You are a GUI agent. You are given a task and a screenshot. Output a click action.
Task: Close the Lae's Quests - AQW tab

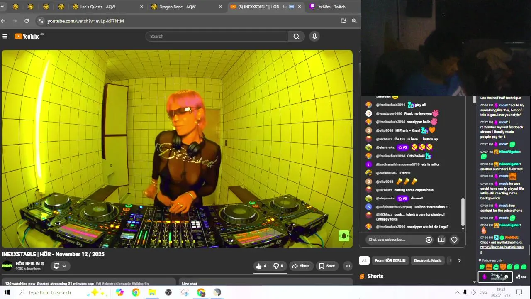click(x=141, y=7)
